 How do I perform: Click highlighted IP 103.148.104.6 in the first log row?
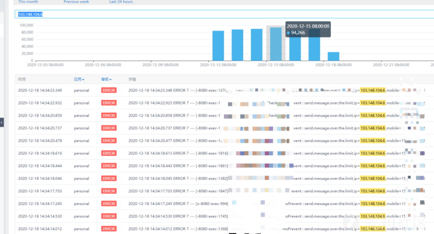coord(373,90)
